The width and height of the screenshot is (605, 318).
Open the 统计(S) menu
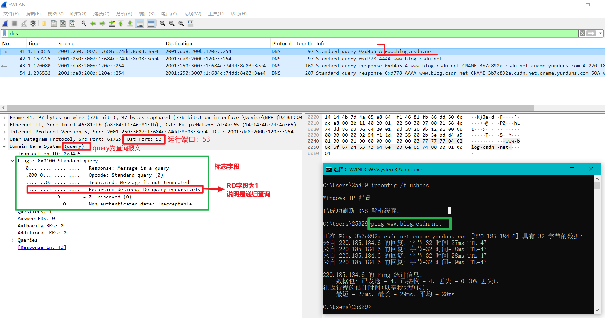147,13
